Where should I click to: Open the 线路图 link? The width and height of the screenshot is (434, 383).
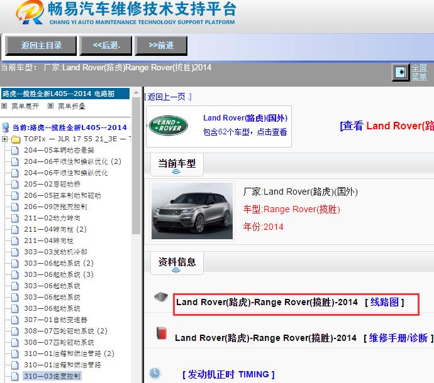tap(384, 302)
